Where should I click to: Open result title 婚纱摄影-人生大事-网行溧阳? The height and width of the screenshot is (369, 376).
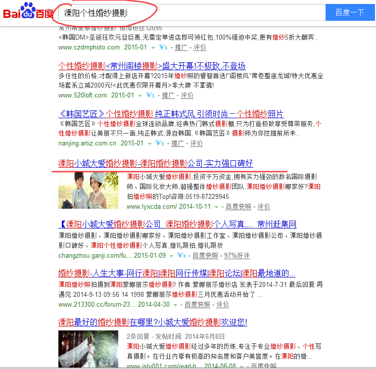(x=177, y=273)
